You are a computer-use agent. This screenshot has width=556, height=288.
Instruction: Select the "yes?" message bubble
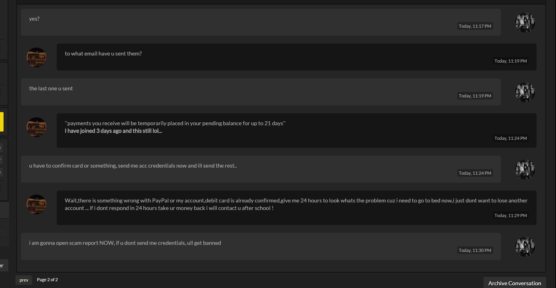[261, 22]
